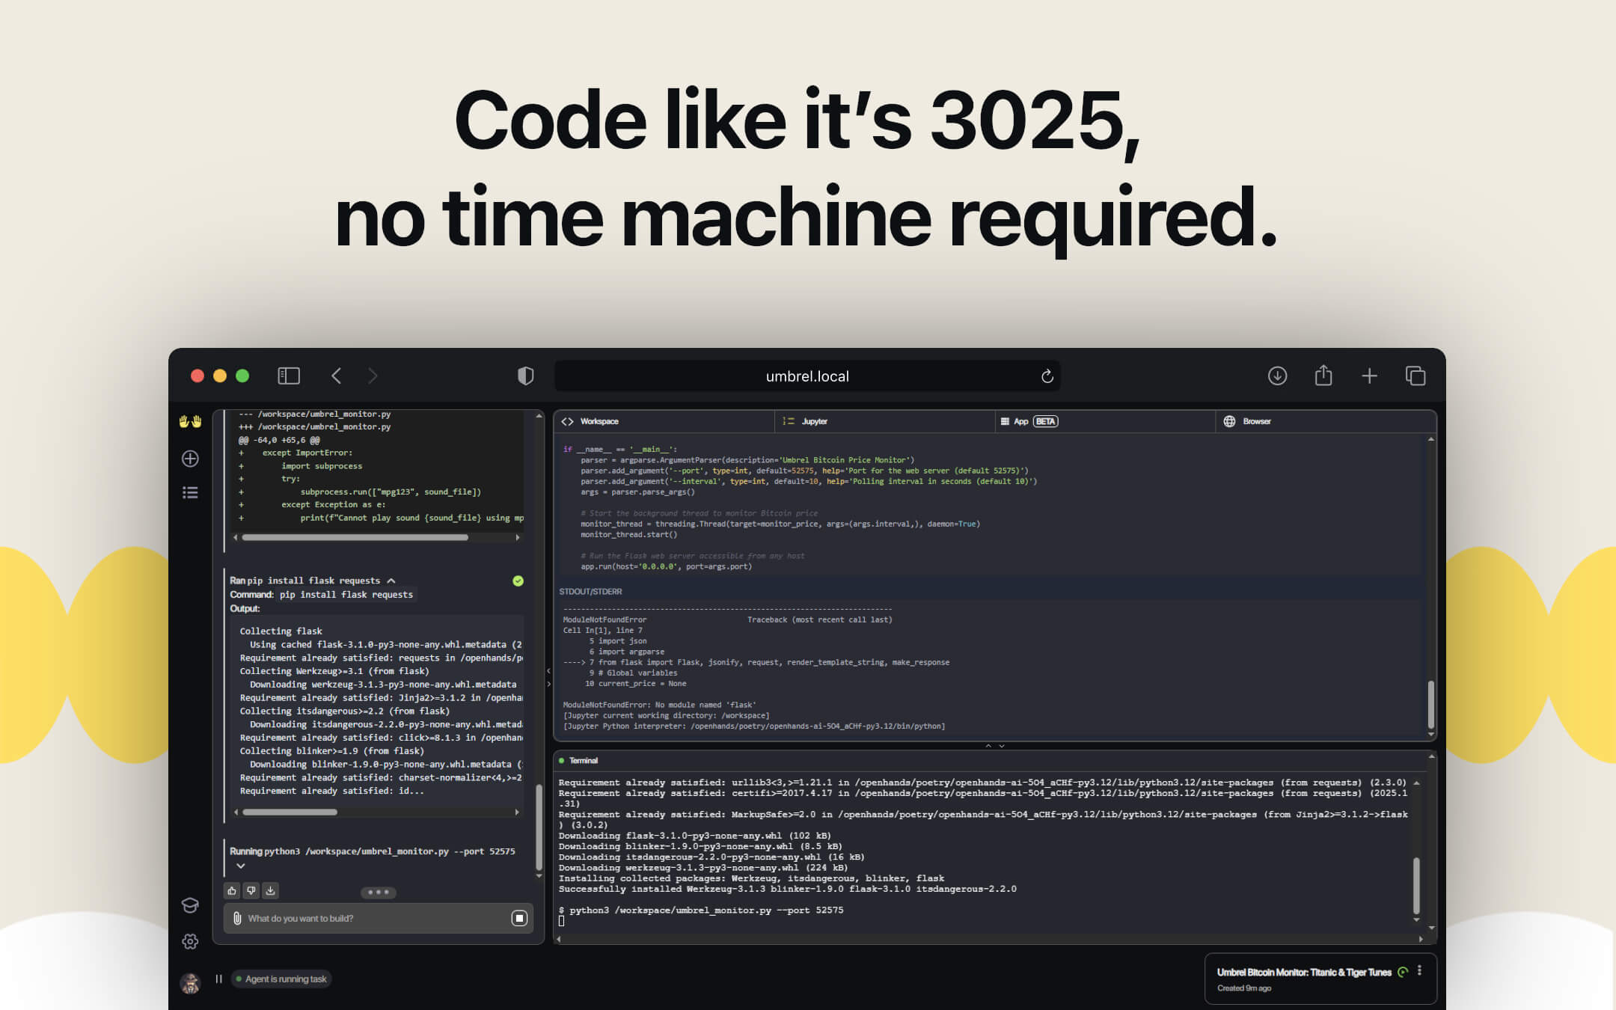
Task: Open the settings gear in sidebar
Action: 191,941
